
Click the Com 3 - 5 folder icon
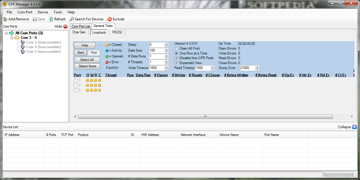coord(17,38)
